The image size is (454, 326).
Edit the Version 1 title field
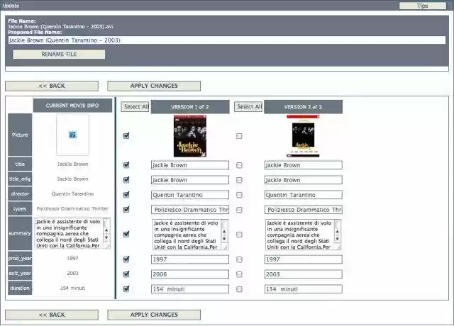[190, 165]
